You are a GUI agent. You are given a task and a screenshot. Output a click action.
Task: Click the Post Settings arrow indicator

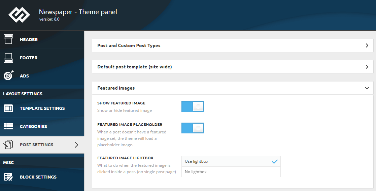pos(76,145)
